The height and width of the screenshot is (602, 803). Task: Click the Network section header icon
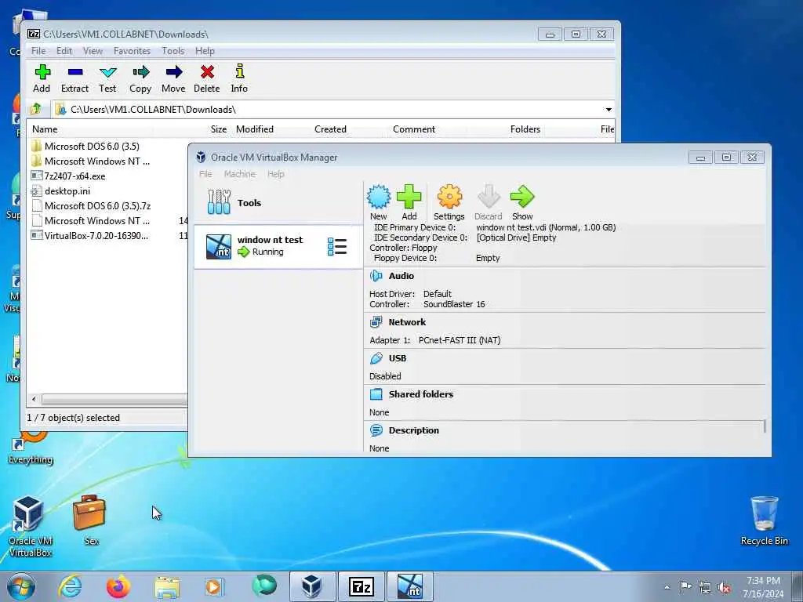[x=376, y=322]
